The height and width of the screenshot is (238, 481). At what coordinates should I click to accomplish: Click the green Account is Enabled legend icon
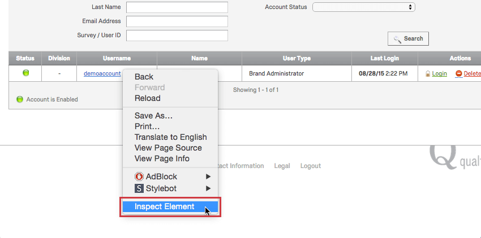click(20, 99)
